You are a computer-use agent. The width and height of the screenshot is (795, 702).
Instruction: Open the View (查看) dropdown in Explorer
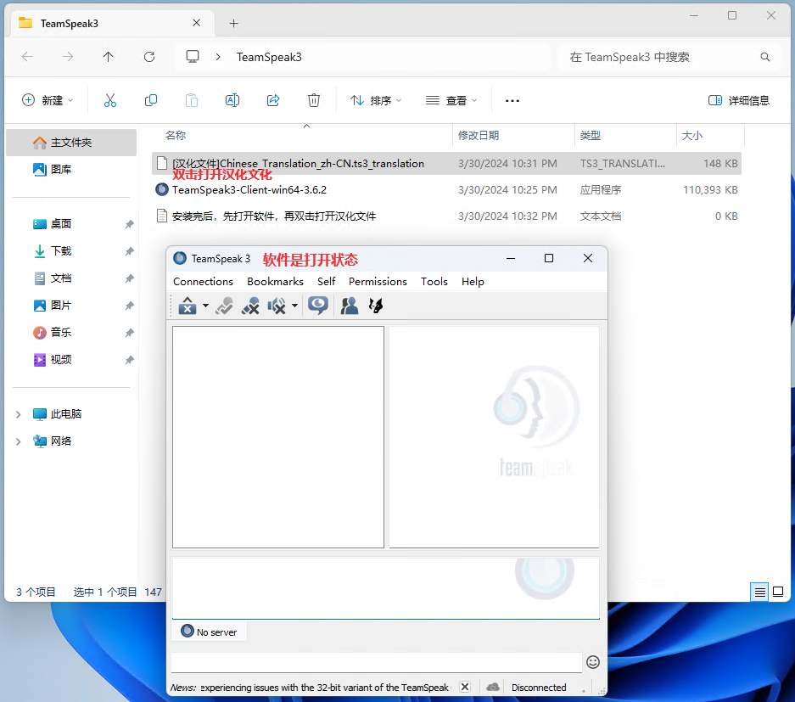[x=451, y=100]
